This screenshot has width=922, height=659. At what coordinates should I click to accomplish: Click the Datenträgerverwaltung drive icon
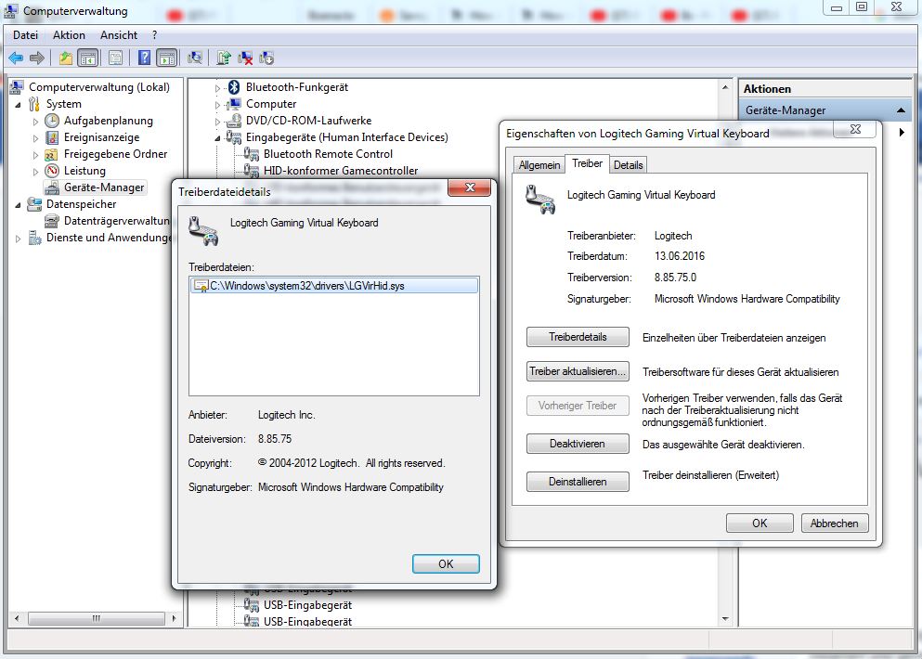pos(52,221)
